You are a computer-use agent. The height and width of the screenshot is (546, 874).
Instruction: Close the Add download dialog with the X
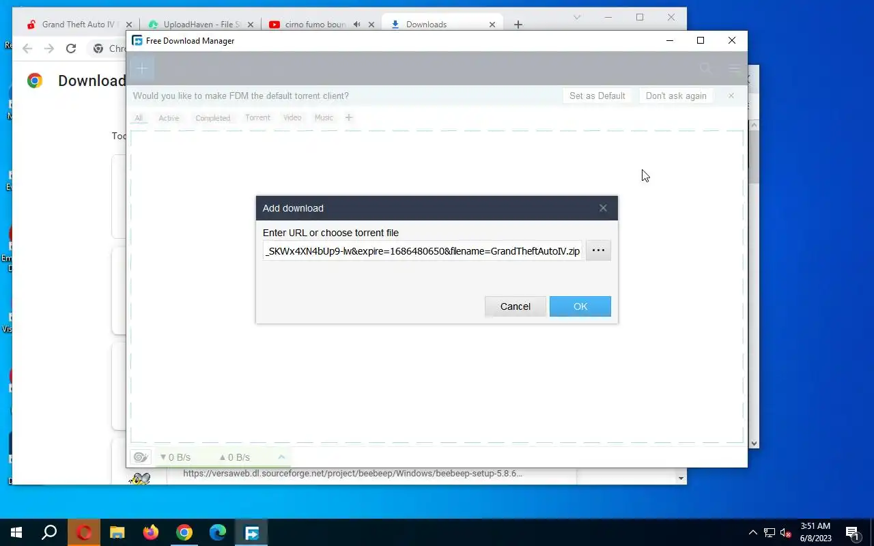603,208
